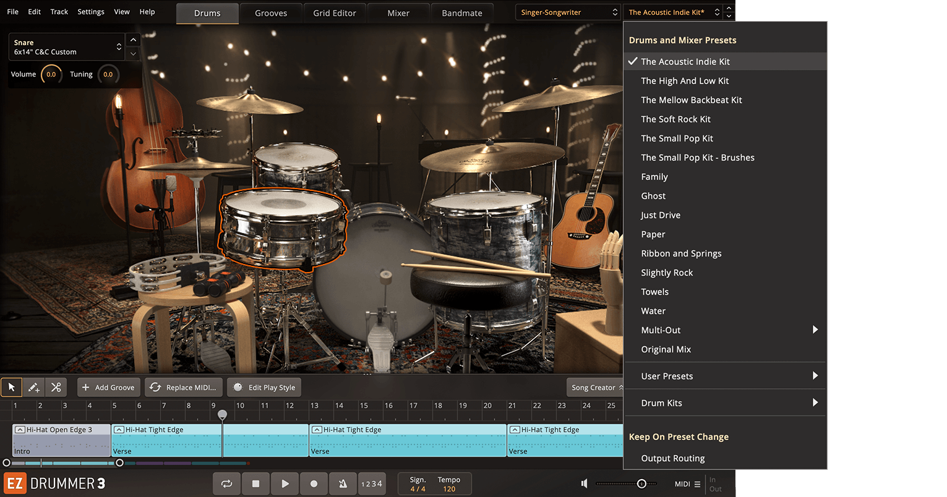Screen dimensions: 947x497
Task: Toggle loop playback
Action: point(226,483)
